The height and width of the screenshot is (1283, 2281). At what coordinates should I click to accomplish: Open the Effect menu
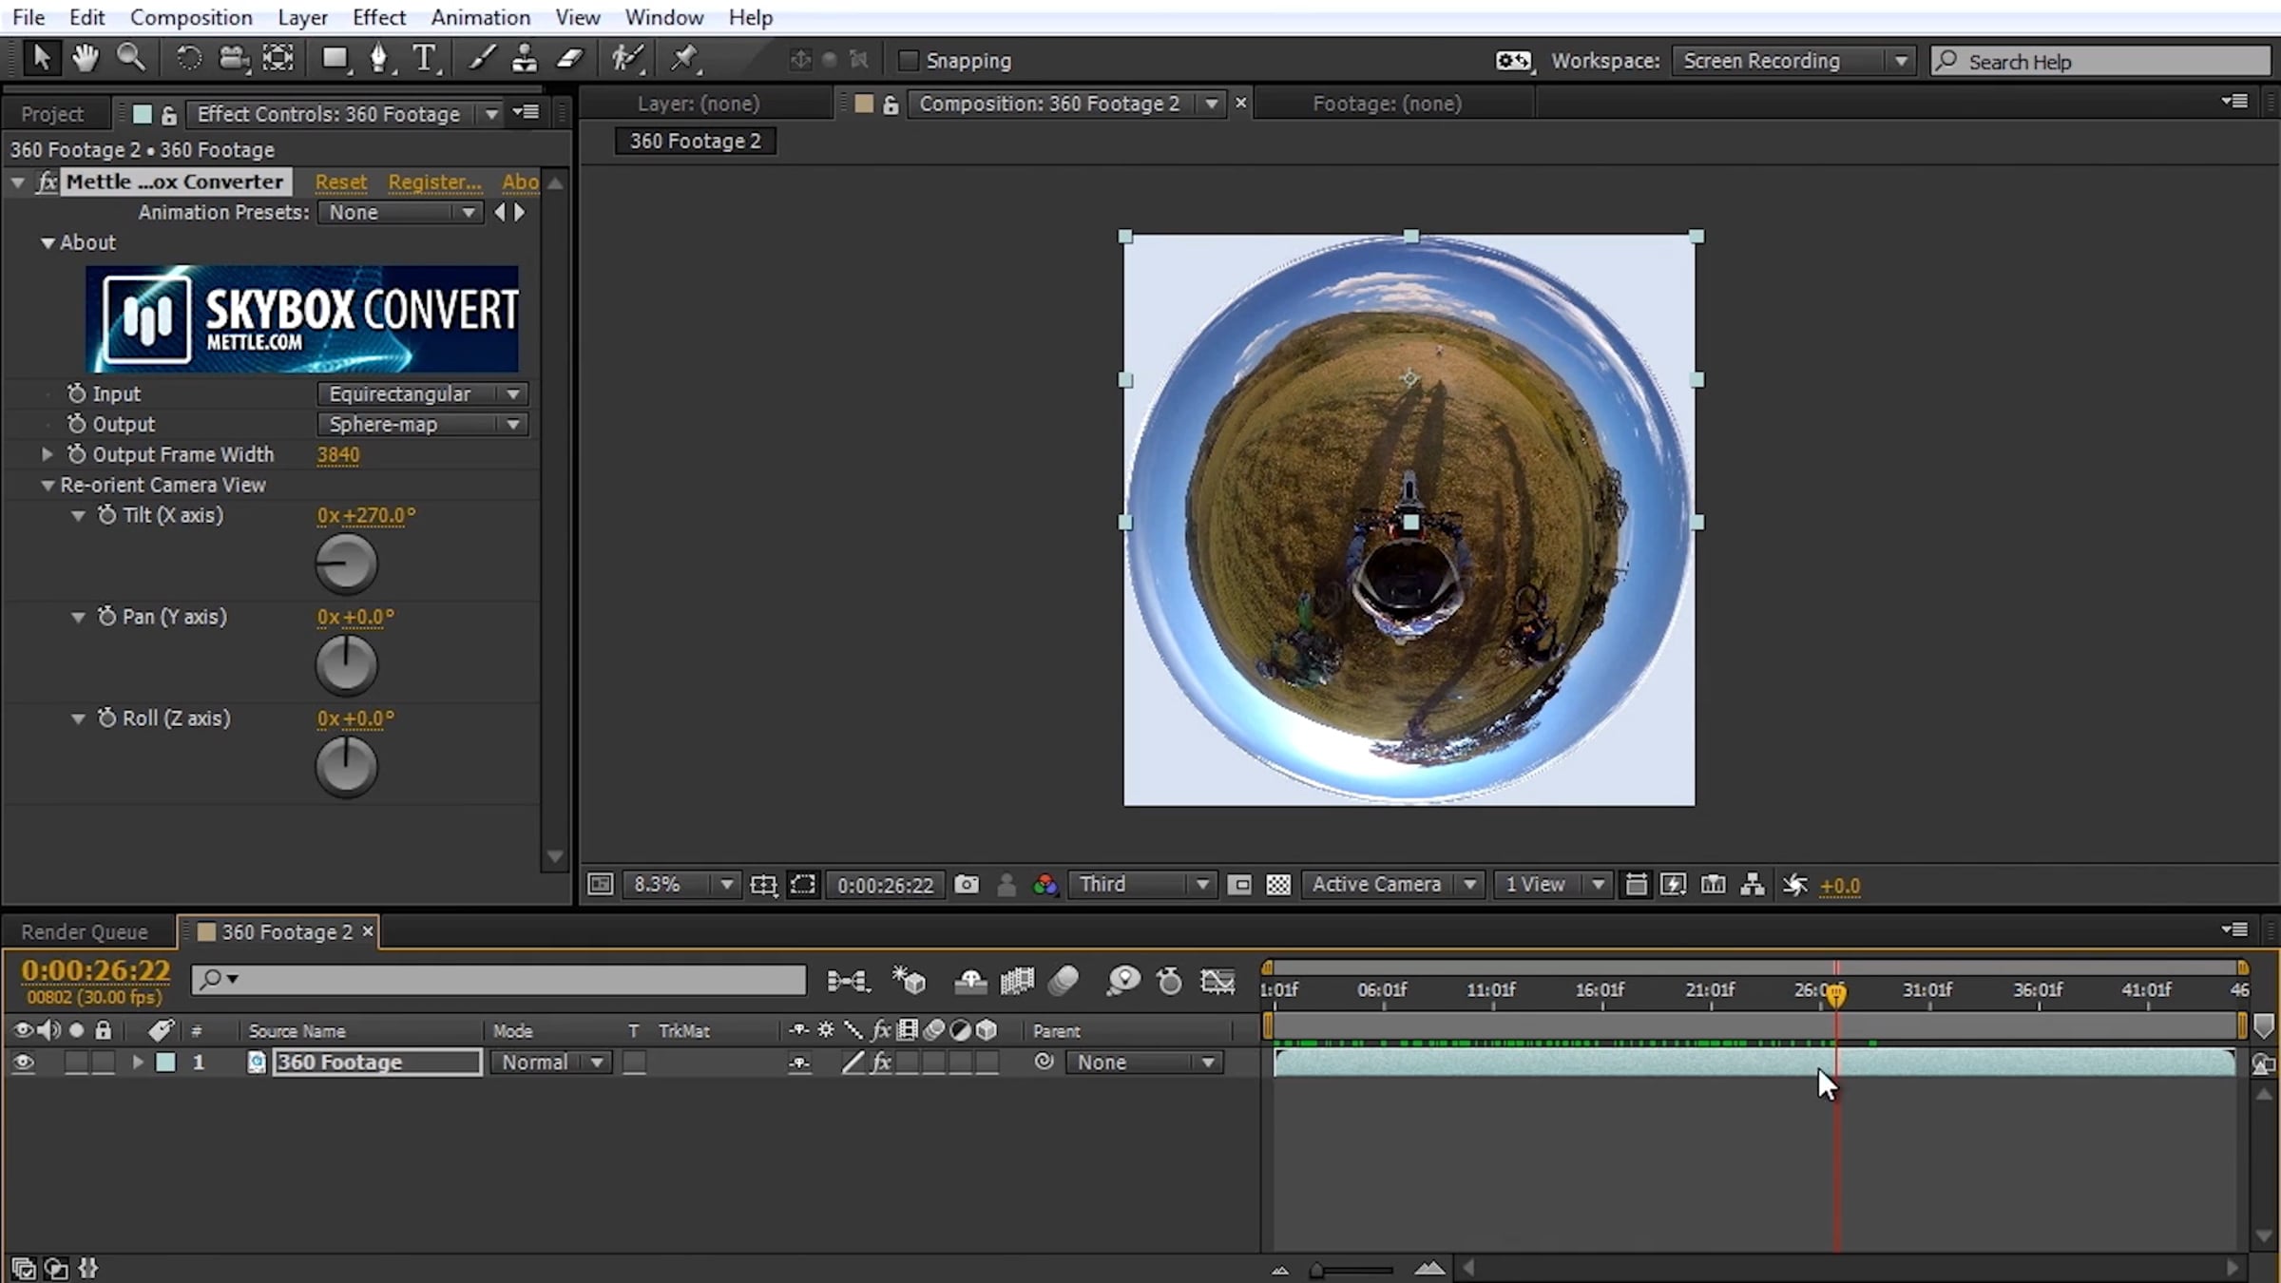point(378,17)
